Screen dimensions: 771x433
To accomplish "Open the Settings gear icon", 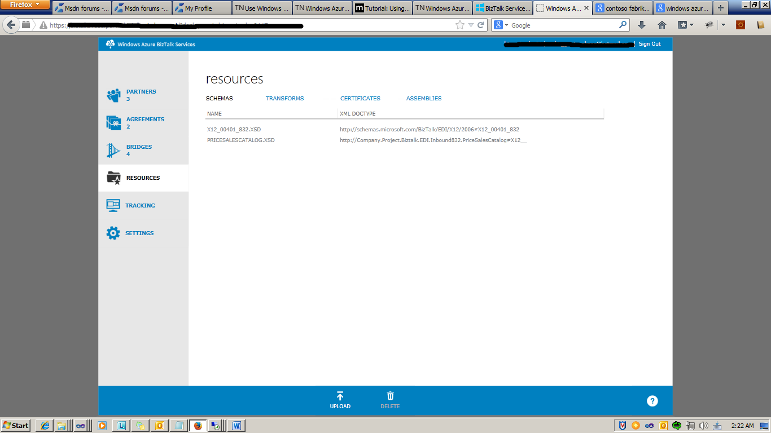I will coord(113,233).
